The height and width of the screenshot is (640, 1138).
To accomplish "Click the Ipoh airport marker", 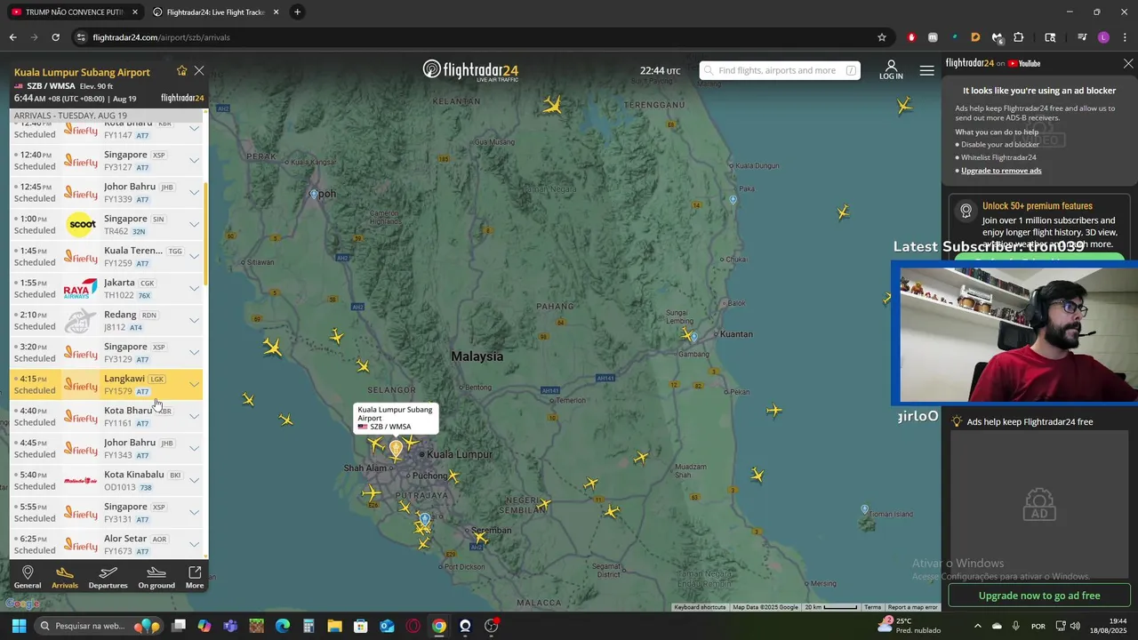I will (x=313, y=194).
